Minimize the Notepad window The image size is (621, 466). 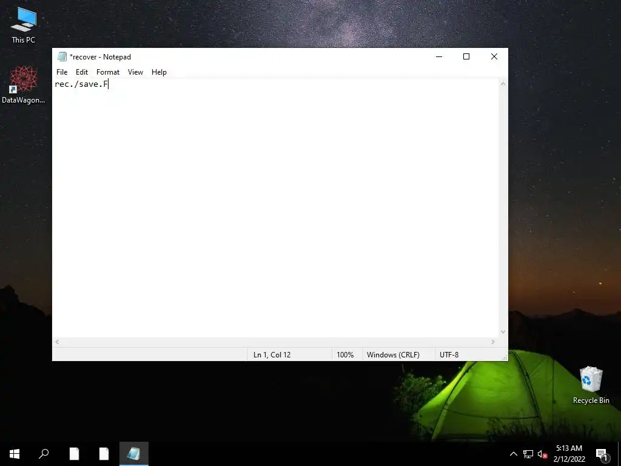pyautogui.click(x=439, y=56)
